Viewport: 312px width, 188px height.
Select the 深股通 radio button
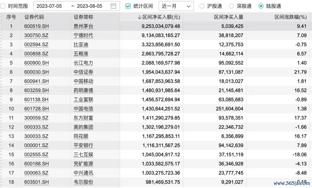pos(232,6)
